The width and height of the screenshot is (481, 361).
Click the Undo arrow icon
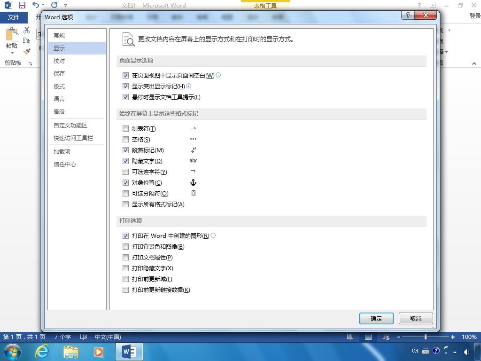pos(36,5)
